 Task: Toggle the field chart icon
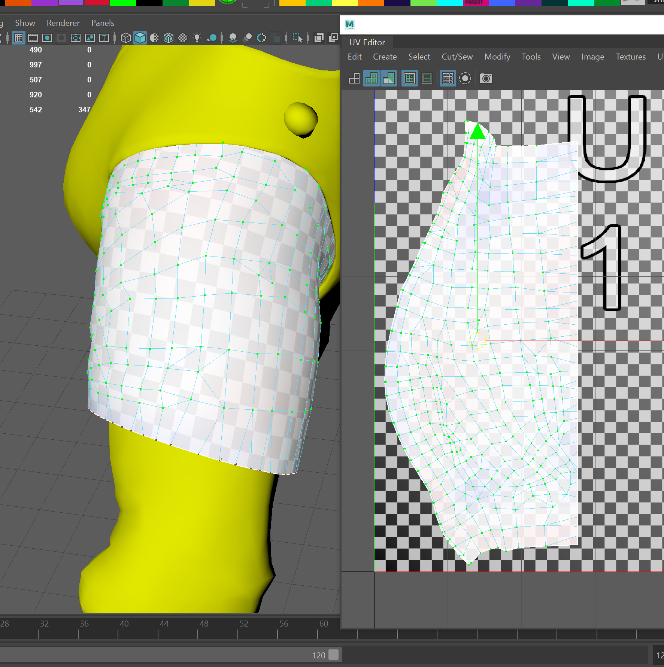pyautogui.click(x=76, y=38)
